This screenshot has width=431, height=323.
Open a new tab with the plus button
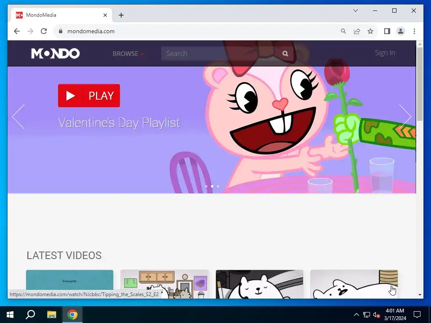tap(121, 15)
